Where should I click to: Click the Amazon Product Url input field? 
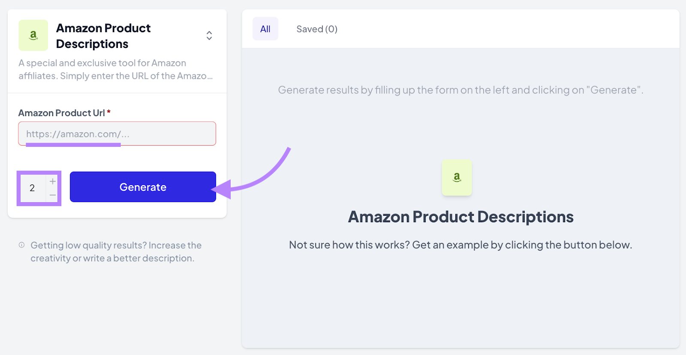point(117,134)
